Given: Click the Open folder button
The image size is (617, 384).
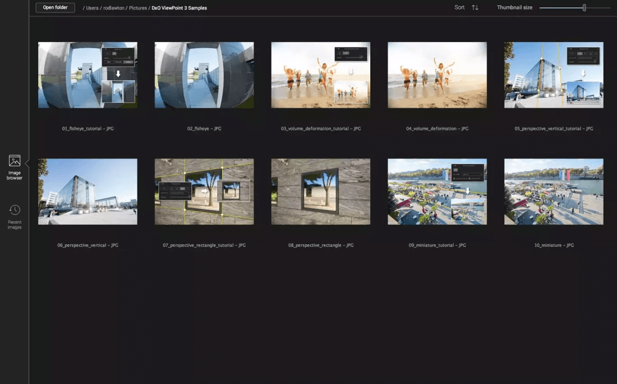Looking at the screenshot, I should (x=55, y=7).
